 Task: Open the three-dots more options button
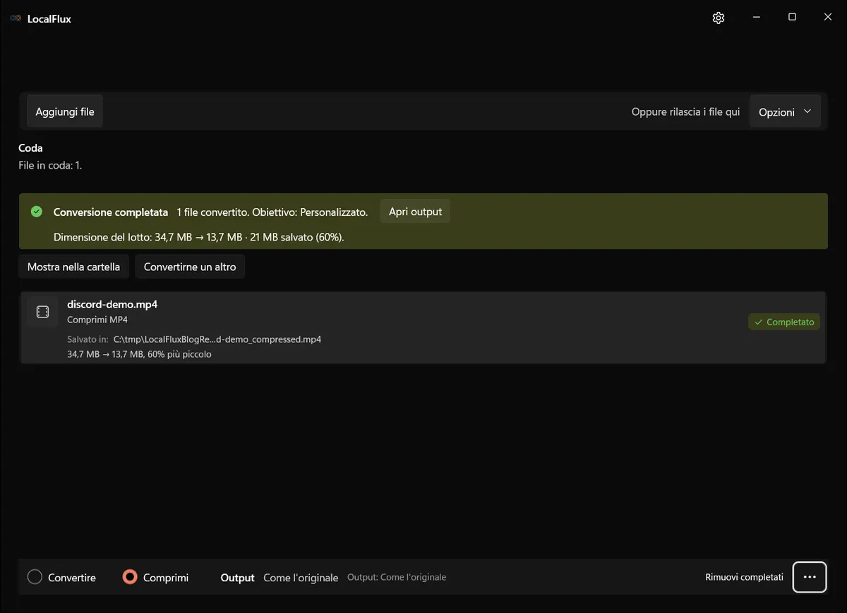[810, 577]
